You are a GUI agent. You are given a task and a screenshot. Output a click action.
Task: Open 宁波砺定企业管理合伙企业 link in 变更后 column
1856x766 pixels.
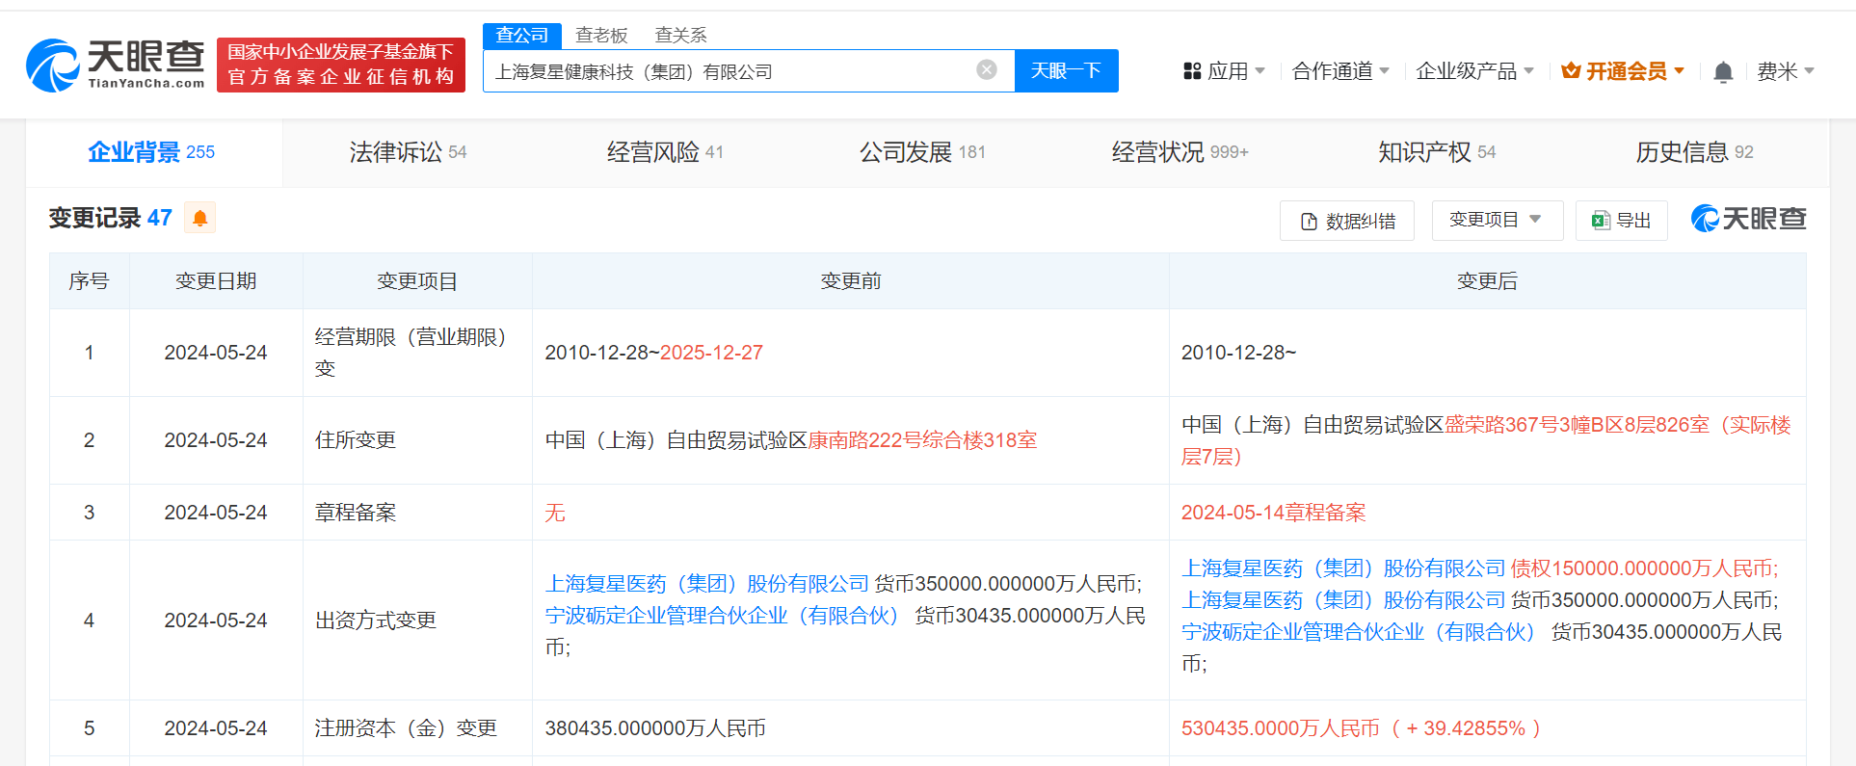(x=1358, y=632)
